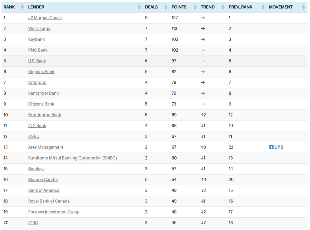Sort table by Lender column arrows

pos(139,7)
